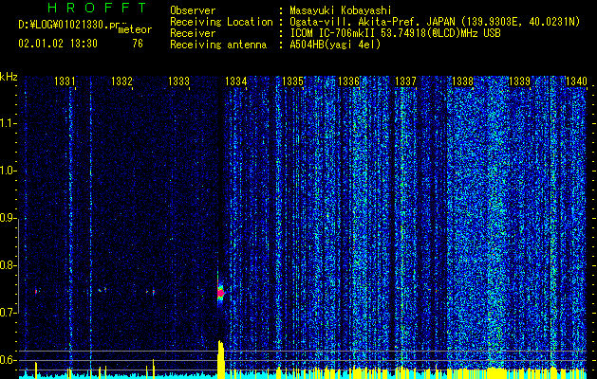Click the Receiving Location label

point(221,22)
